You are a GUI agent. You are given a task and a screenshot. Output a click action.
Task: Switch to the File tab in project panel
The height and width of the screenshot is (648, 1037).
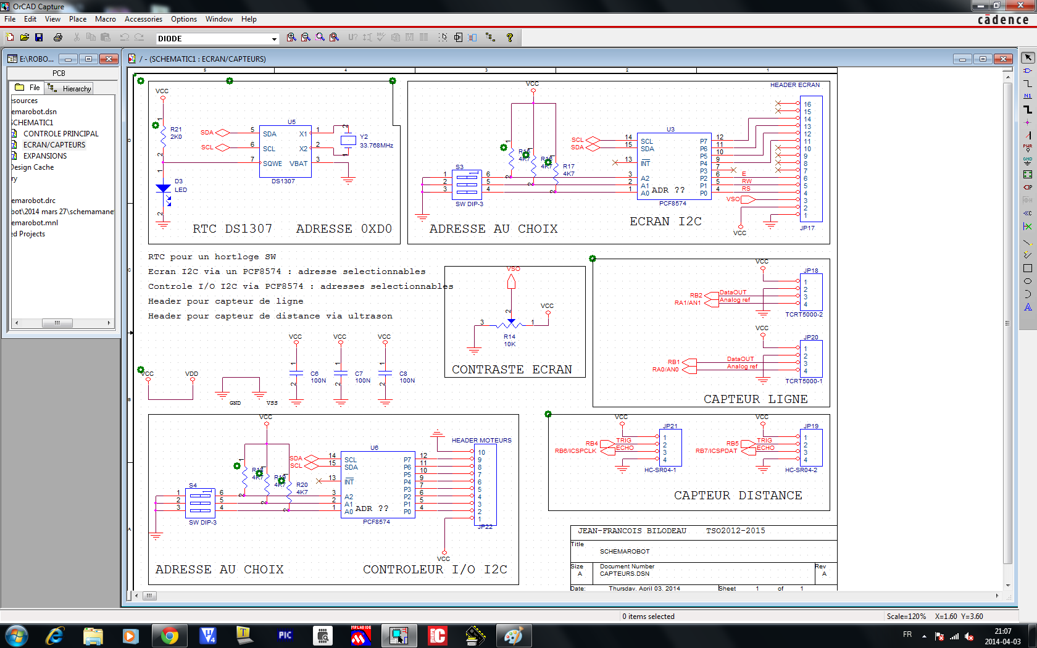point(28,88)
